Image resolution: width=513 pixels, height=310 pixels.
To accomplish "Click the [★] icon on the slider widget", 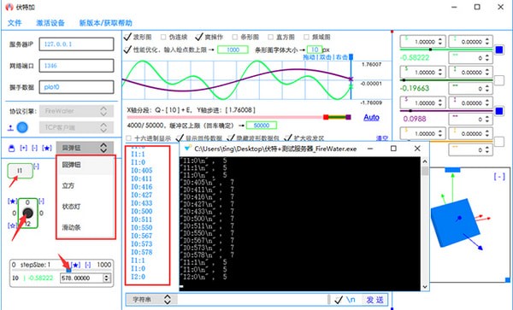I will [x=75, y=265].
